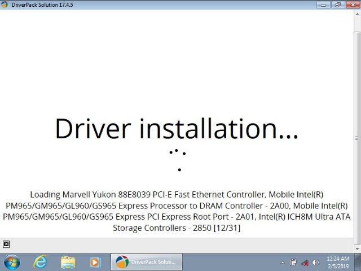Screen dimensions: 361x271
Task: Restore down the DriverPack Solution window
Action: point(337,5)
